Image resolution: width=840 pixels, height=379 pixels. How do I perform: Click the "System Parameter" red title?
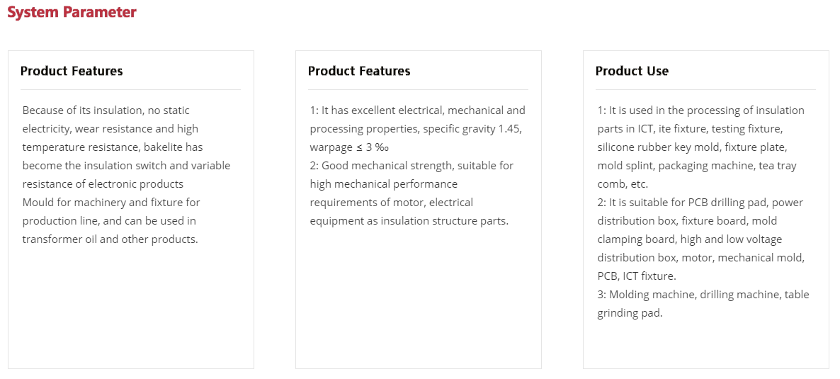72,12
